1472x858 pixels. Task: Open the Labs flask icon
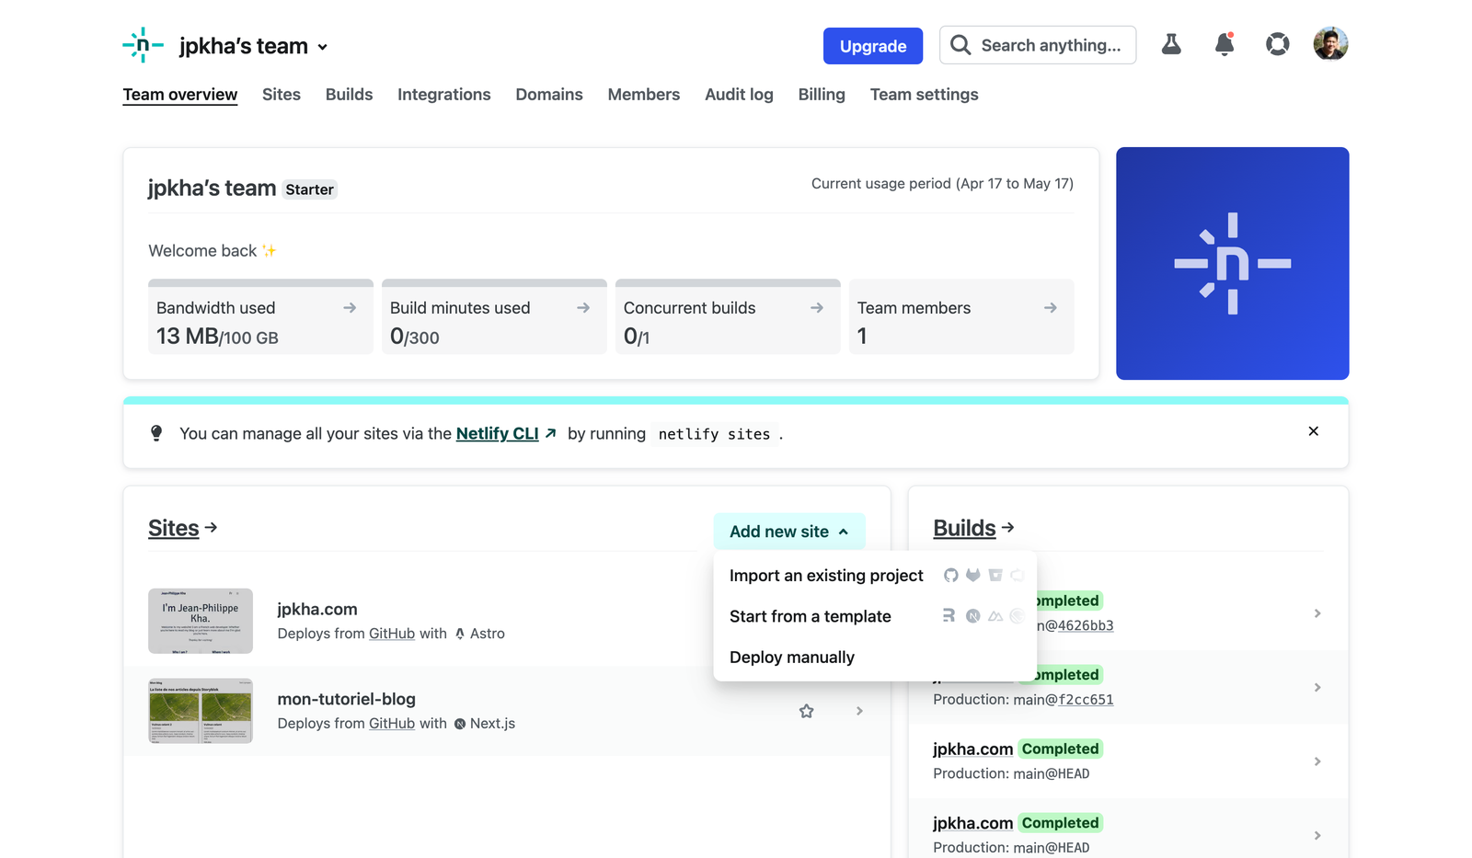1171,44
